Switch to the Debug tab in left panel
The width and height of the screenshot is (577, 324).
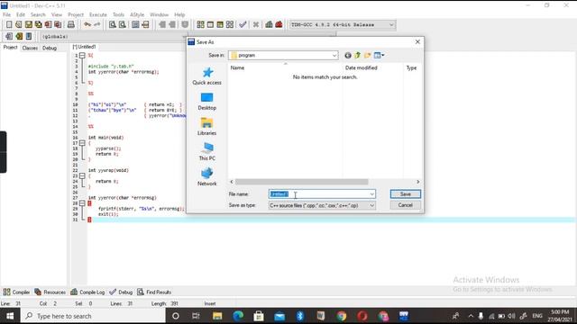[50, 48]
